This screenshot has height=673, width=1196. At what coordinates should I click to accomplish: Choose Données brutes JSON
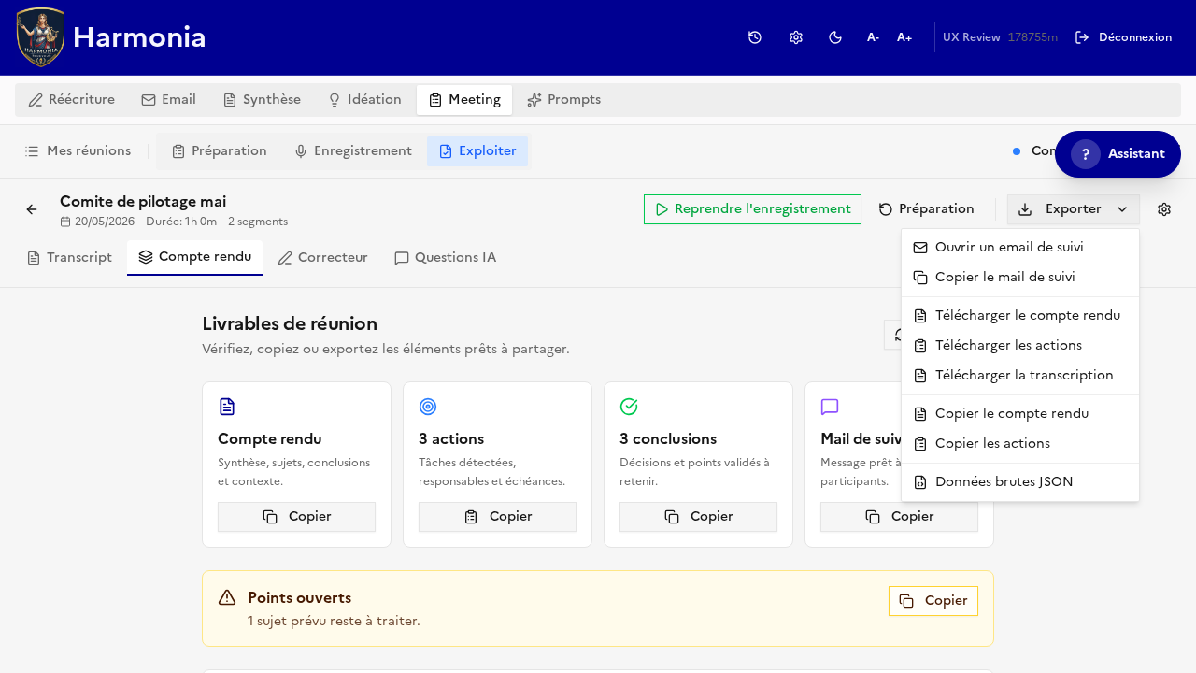point(1020,482)
